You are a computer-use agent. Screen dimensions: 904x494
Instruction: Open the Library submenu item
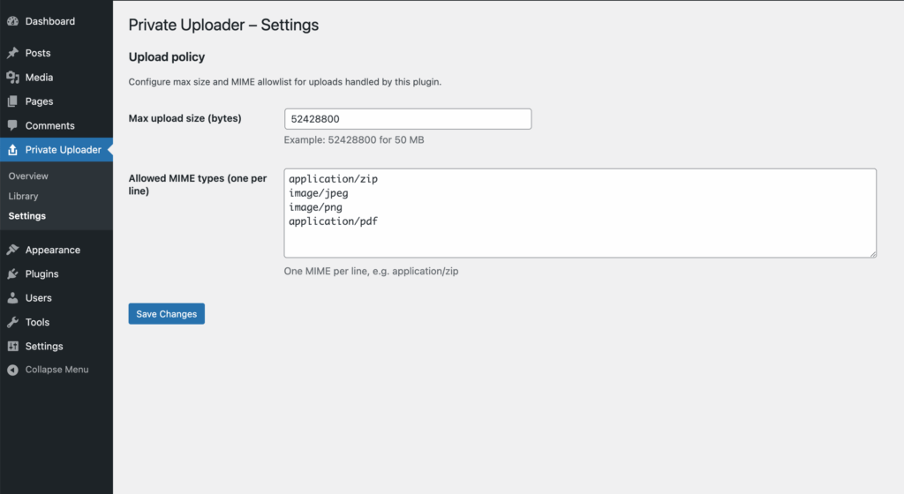click(23, 196)
